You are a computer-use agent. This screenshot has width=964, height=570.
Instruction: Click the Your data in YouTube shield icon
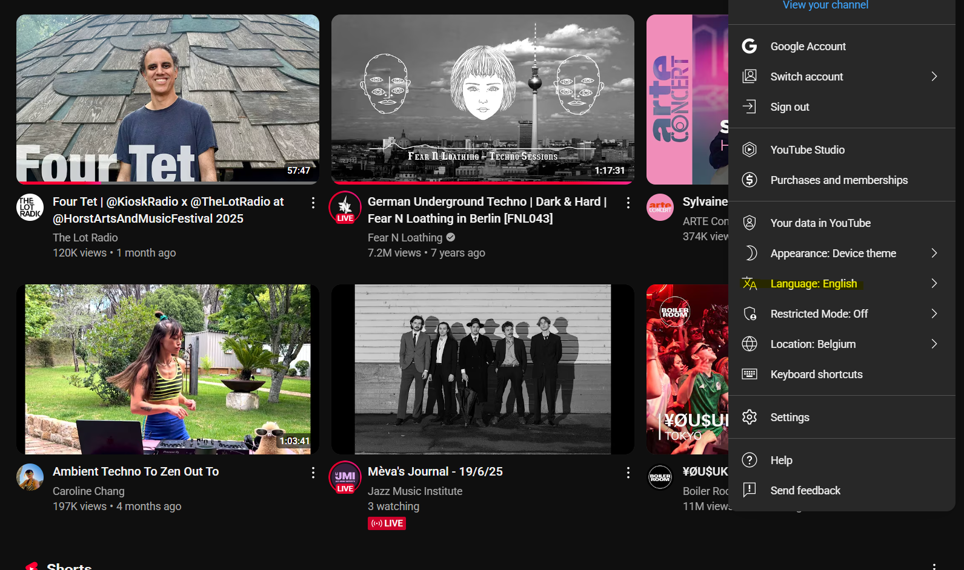click(750, 223)
